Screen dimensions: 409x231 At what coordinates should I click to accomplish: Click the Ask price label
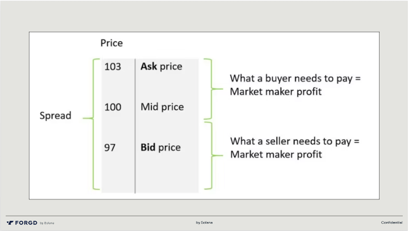[x=161, y=66]
